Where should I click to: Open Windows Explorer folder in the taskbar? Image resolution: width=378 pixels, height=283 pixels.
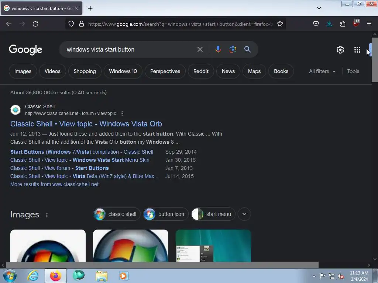click(102, 276)
